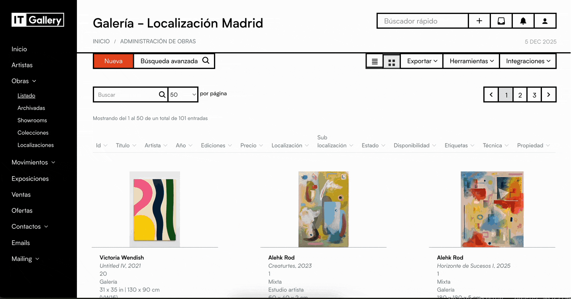Open Búsqueda avanzada search
The height and width of the screenshot is (299, 571).
pyautogui.click(x=174, y=61)
